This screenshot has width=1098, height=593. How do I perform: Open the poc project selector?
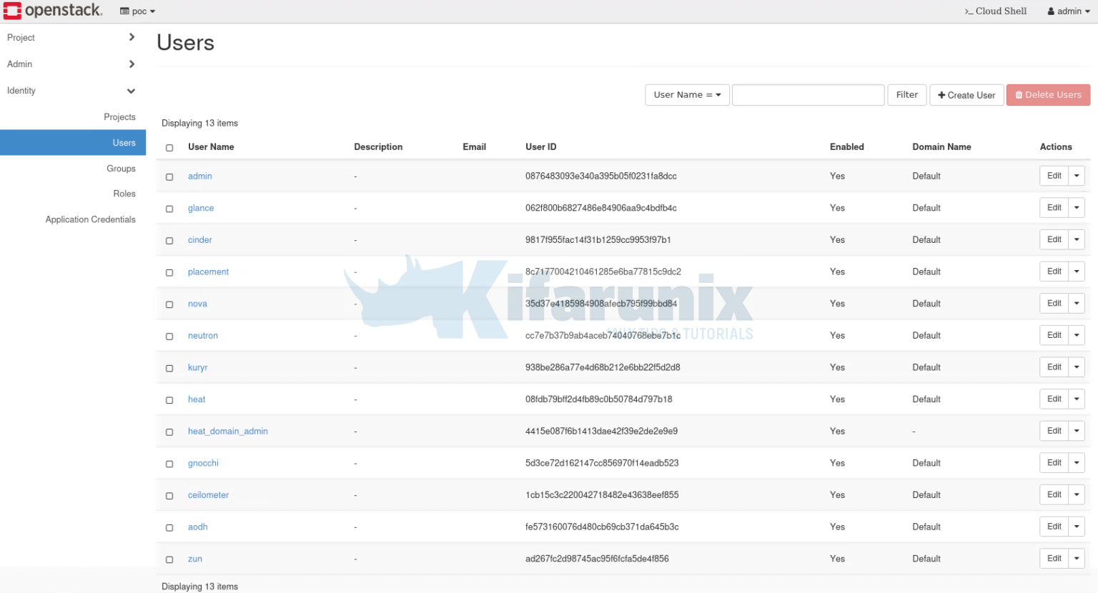(137, 11)
